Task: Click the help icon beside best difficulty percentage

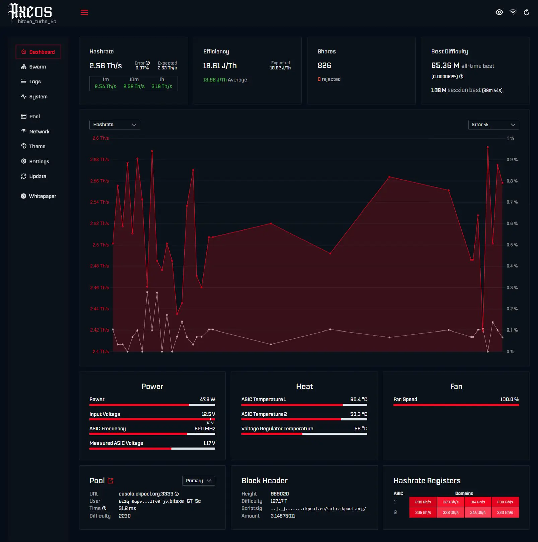Action: coord(461,77)
